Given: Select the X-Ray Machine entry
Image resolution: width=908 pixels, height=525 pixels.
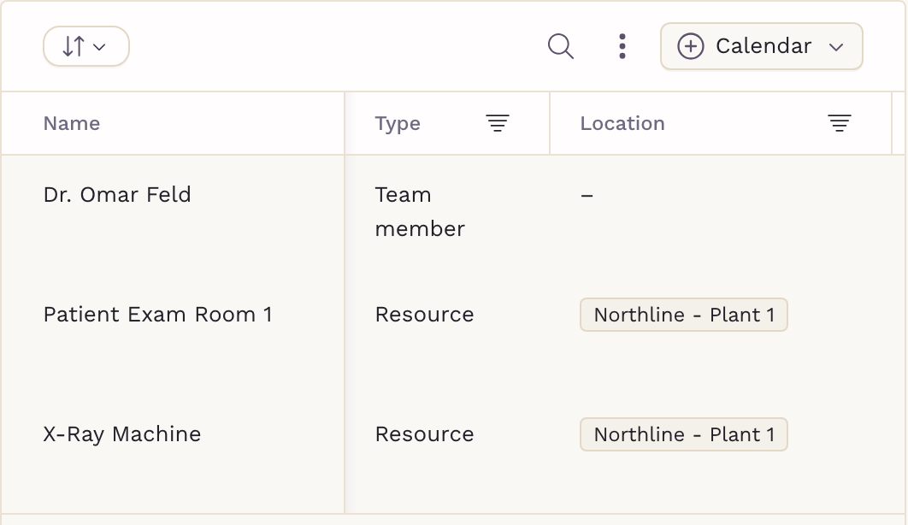Looking at the screenshot, I should click(x=122, y=434).
